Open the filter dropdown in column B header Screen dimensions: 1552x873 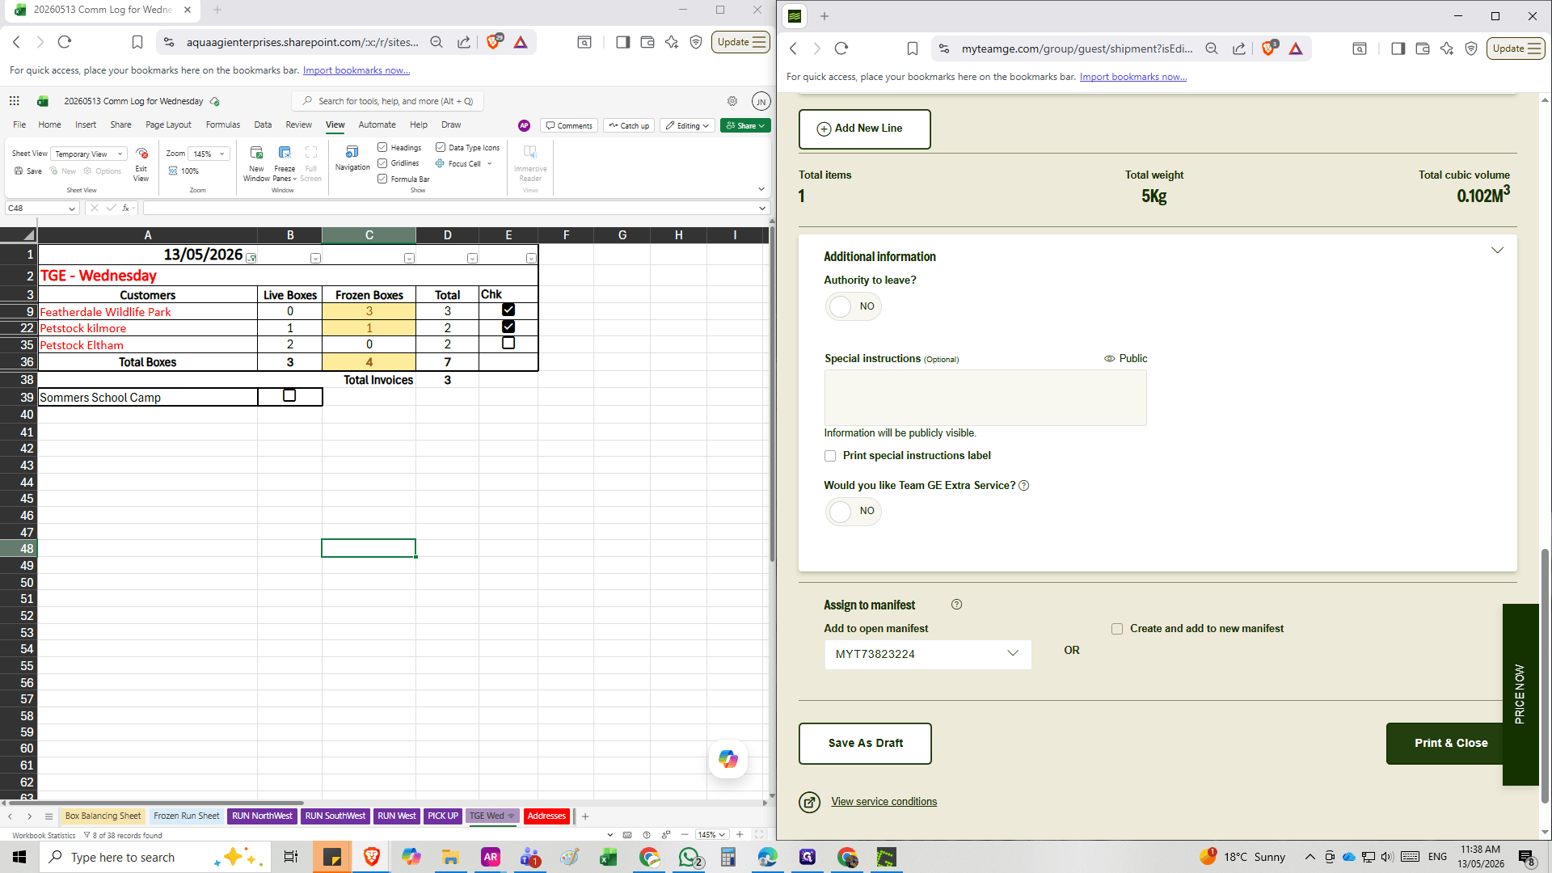click(315, 259)
